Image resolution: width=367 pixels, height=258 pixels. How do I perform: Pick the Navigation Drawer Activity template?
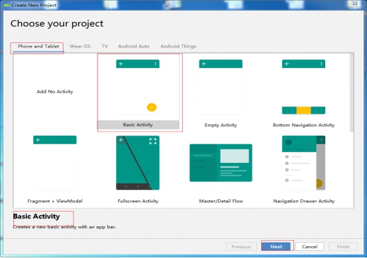(303, 163)
